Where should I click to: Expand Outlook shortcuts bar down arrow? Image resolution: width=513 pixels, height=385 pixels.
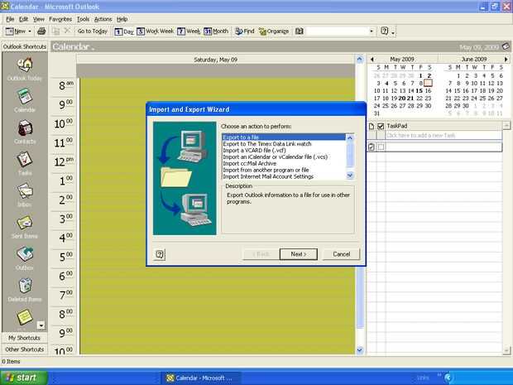(41, 325)
